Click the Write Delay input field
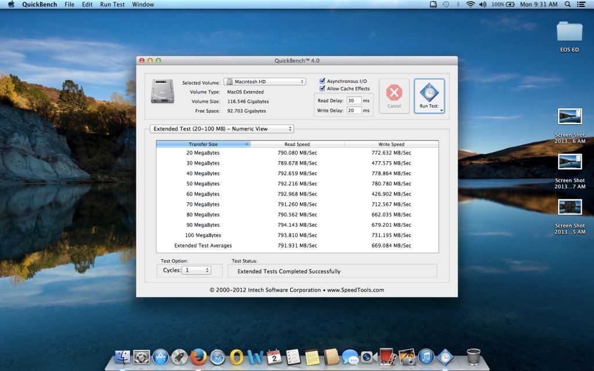The width and height of the screenshot is (594, 371). [x=354, y=110]
